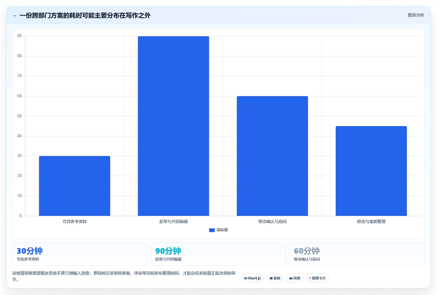Click the 数据卡片 tag chip
Screen dimensions: 437x295
[x=317, y=278]
